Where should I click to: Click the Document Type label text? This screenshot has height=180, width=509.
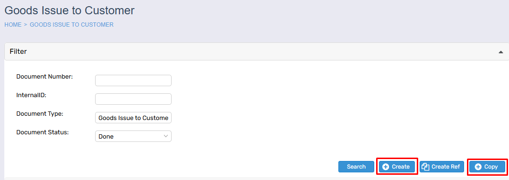40,114
